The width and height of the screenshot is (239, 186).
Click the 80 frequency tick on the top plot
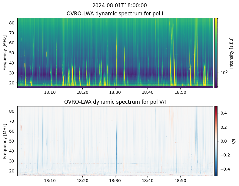12,23
